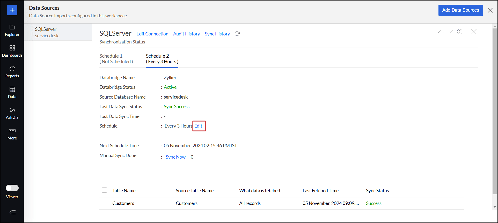Collapse the left sidebar menu
The width and height of the screenshot is (498, 223).
pyautogui.click(x=12, y=212)
